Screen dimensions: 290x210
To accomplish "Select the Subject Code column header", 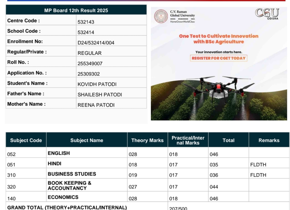I will click(x=26, y=140).
